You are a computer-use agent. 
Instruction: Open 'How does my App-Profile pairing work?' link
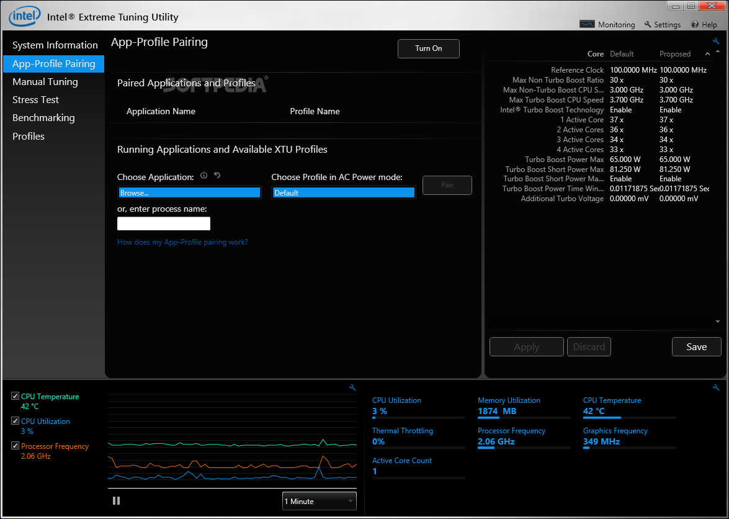182,242
